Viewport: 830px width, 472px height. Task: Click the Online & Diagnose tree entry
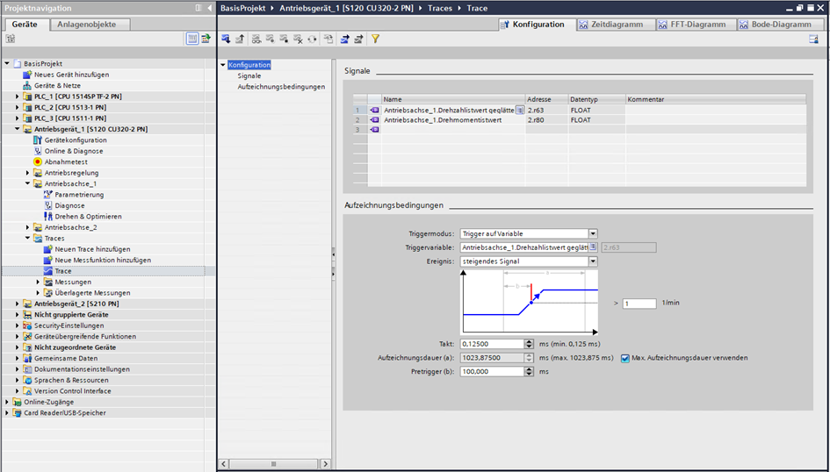75,151
